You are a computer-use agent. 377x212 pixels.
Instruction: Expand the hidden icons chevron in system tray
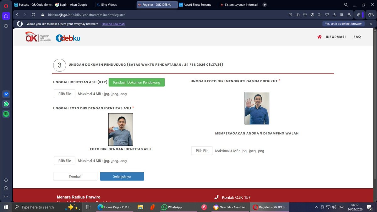coord(316,207)
